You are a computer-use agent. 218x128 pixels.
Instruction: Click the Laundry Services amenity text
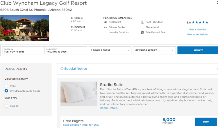point(119,32)
